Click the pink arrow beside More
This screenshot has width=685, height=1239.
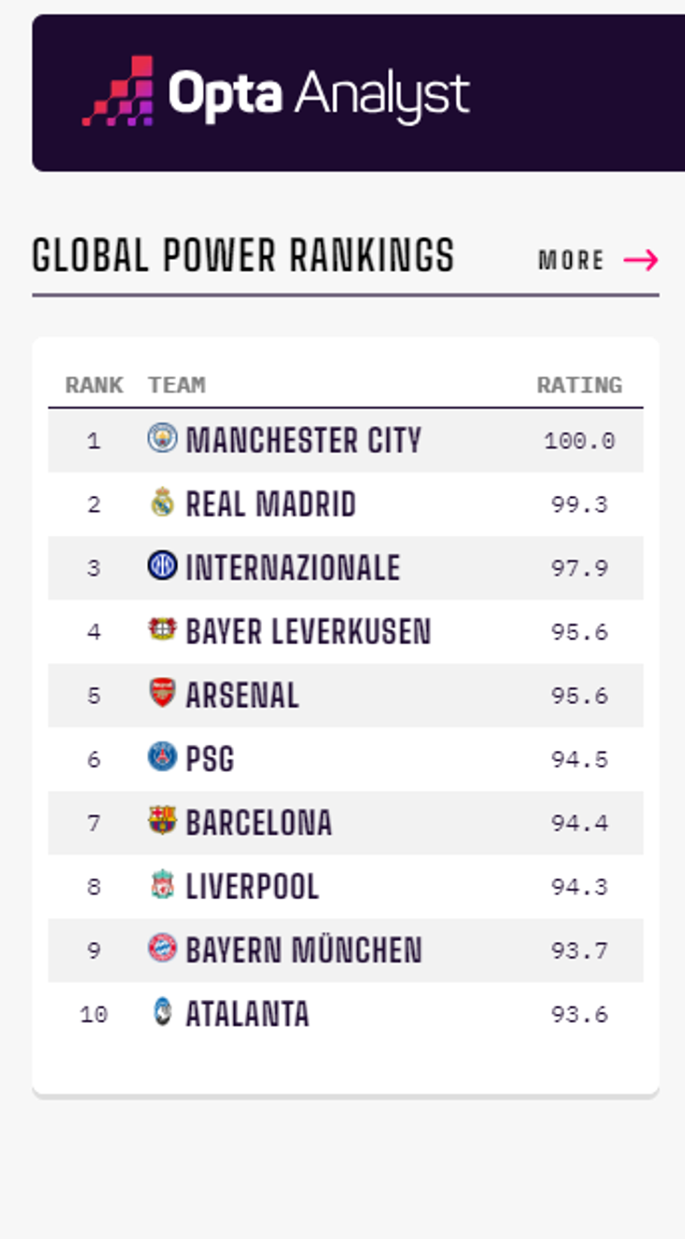pyautogui.click(x=641, y=260)
